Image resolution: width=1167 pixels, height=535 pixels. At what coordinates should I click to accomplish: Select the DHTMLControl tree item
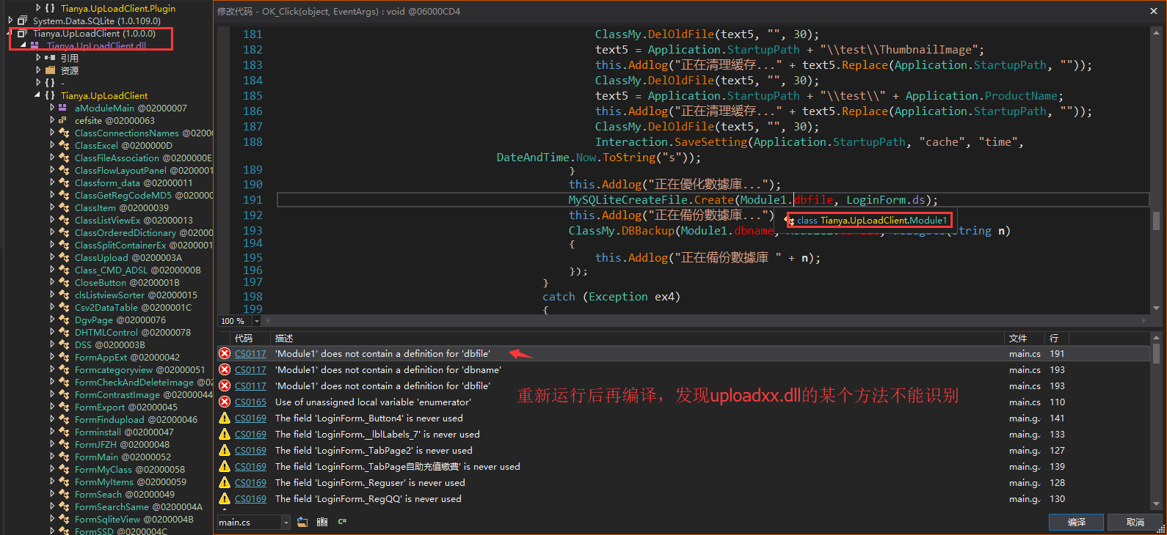click(132, 332)
